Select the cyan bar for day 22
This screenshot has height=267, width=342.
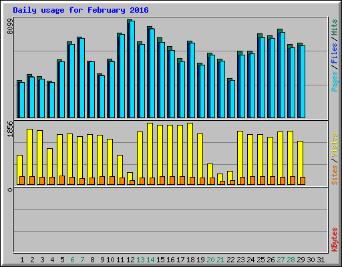[232, 99]
